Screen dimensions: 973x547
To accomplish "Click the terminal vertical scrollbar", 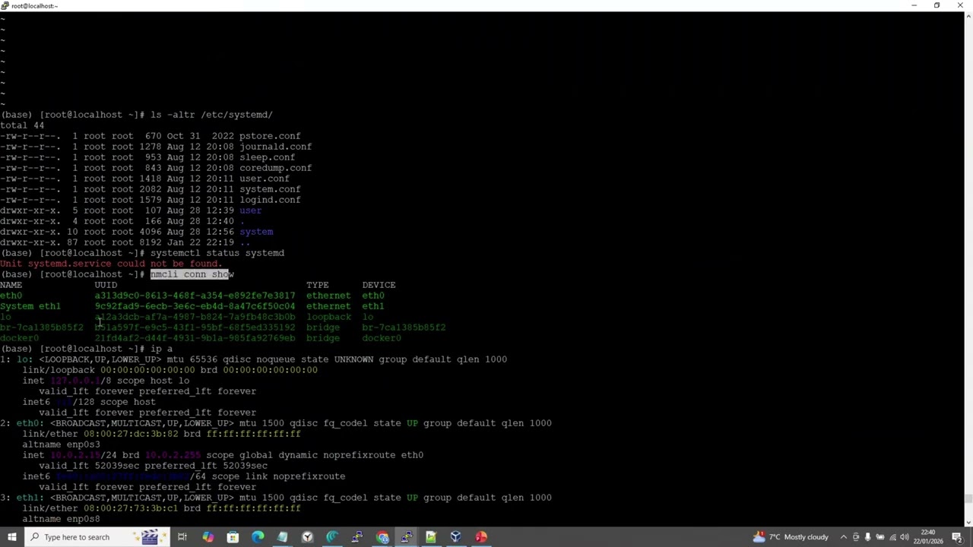I will [968, 268].
